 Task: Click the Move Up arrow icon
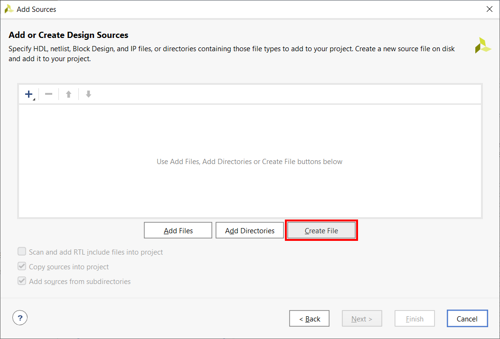[68, 94]
